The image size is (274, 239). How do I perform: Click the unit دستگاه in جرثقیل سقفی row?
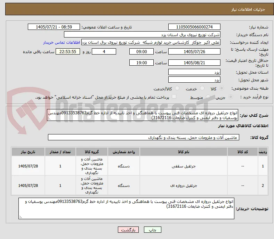tap(124, 166)
